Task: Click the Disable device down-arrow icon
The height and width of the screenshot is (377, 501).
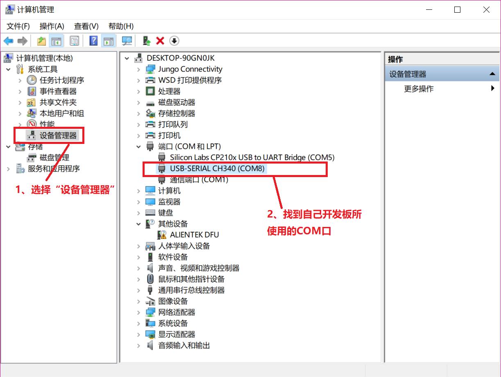Action: [x=174, y=40]
